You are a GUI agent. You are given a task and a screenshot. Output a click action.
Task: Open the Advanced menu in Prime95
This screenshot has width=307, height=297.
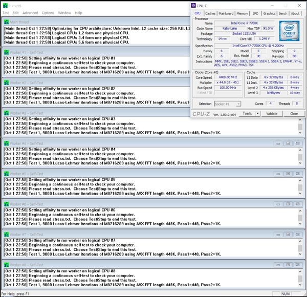[x=30, y=13]
